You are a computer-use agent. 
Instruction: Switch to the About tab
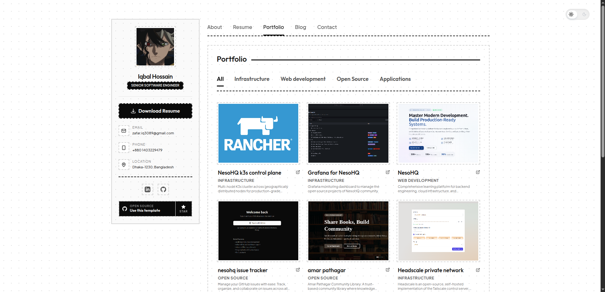[x=214, y=27]
